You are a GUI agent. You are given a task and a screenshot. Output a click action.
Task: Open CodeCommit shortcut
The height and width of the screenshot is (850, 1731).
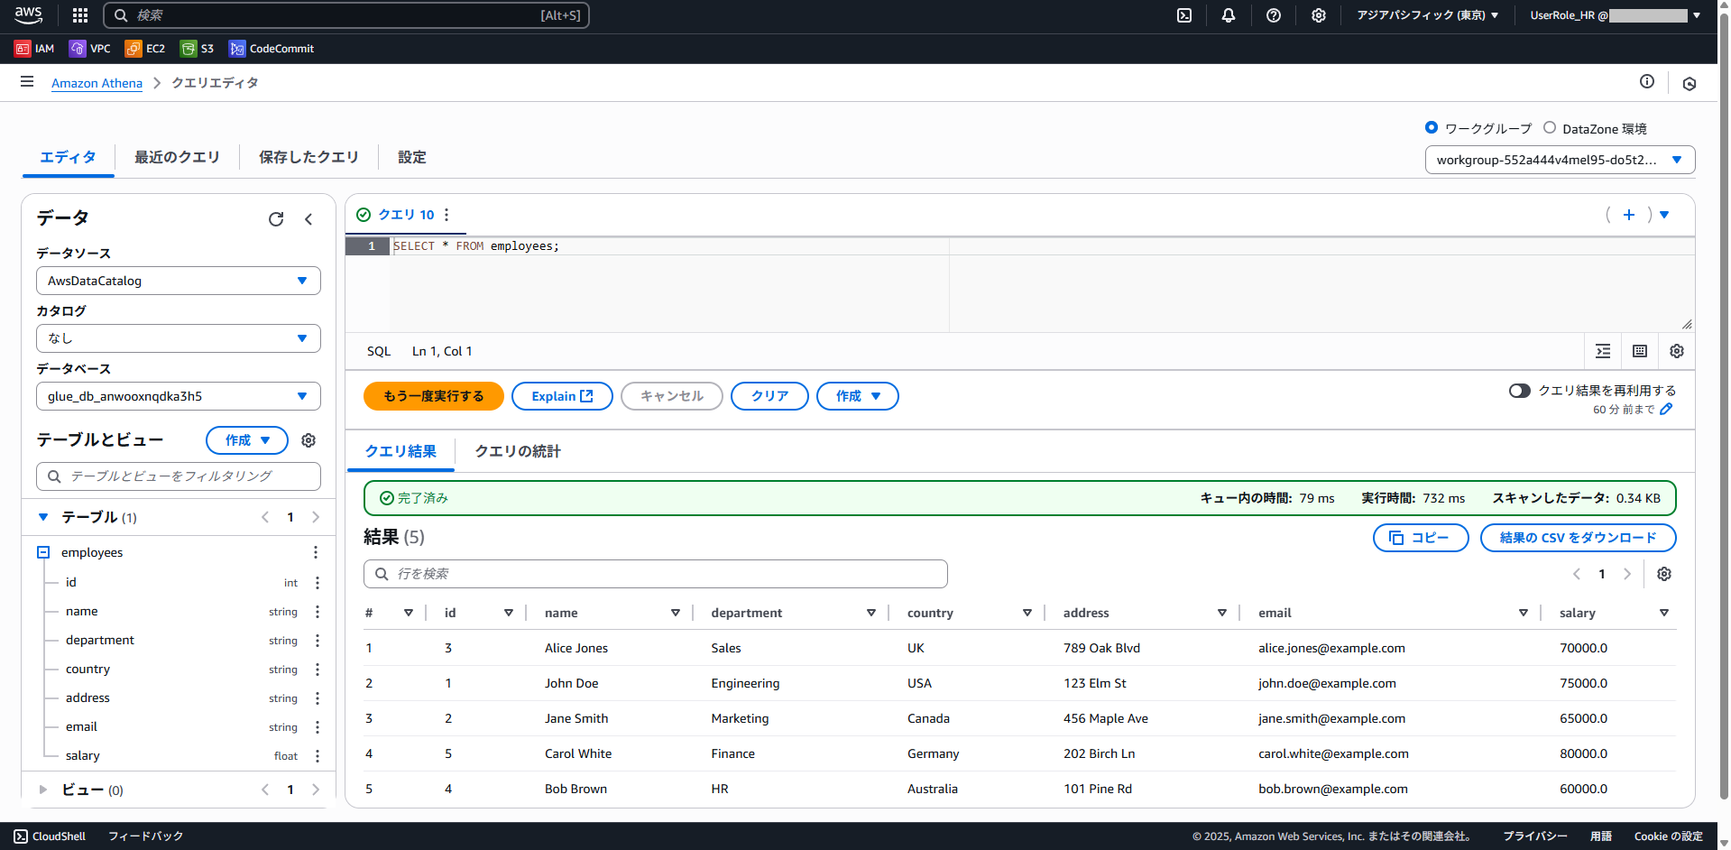pyautogui.click(x=272, y=49)
